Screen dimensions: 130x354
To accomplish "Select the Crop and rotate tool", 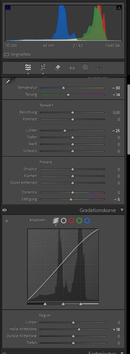I will pyautogui.click(x=43, y=67).
